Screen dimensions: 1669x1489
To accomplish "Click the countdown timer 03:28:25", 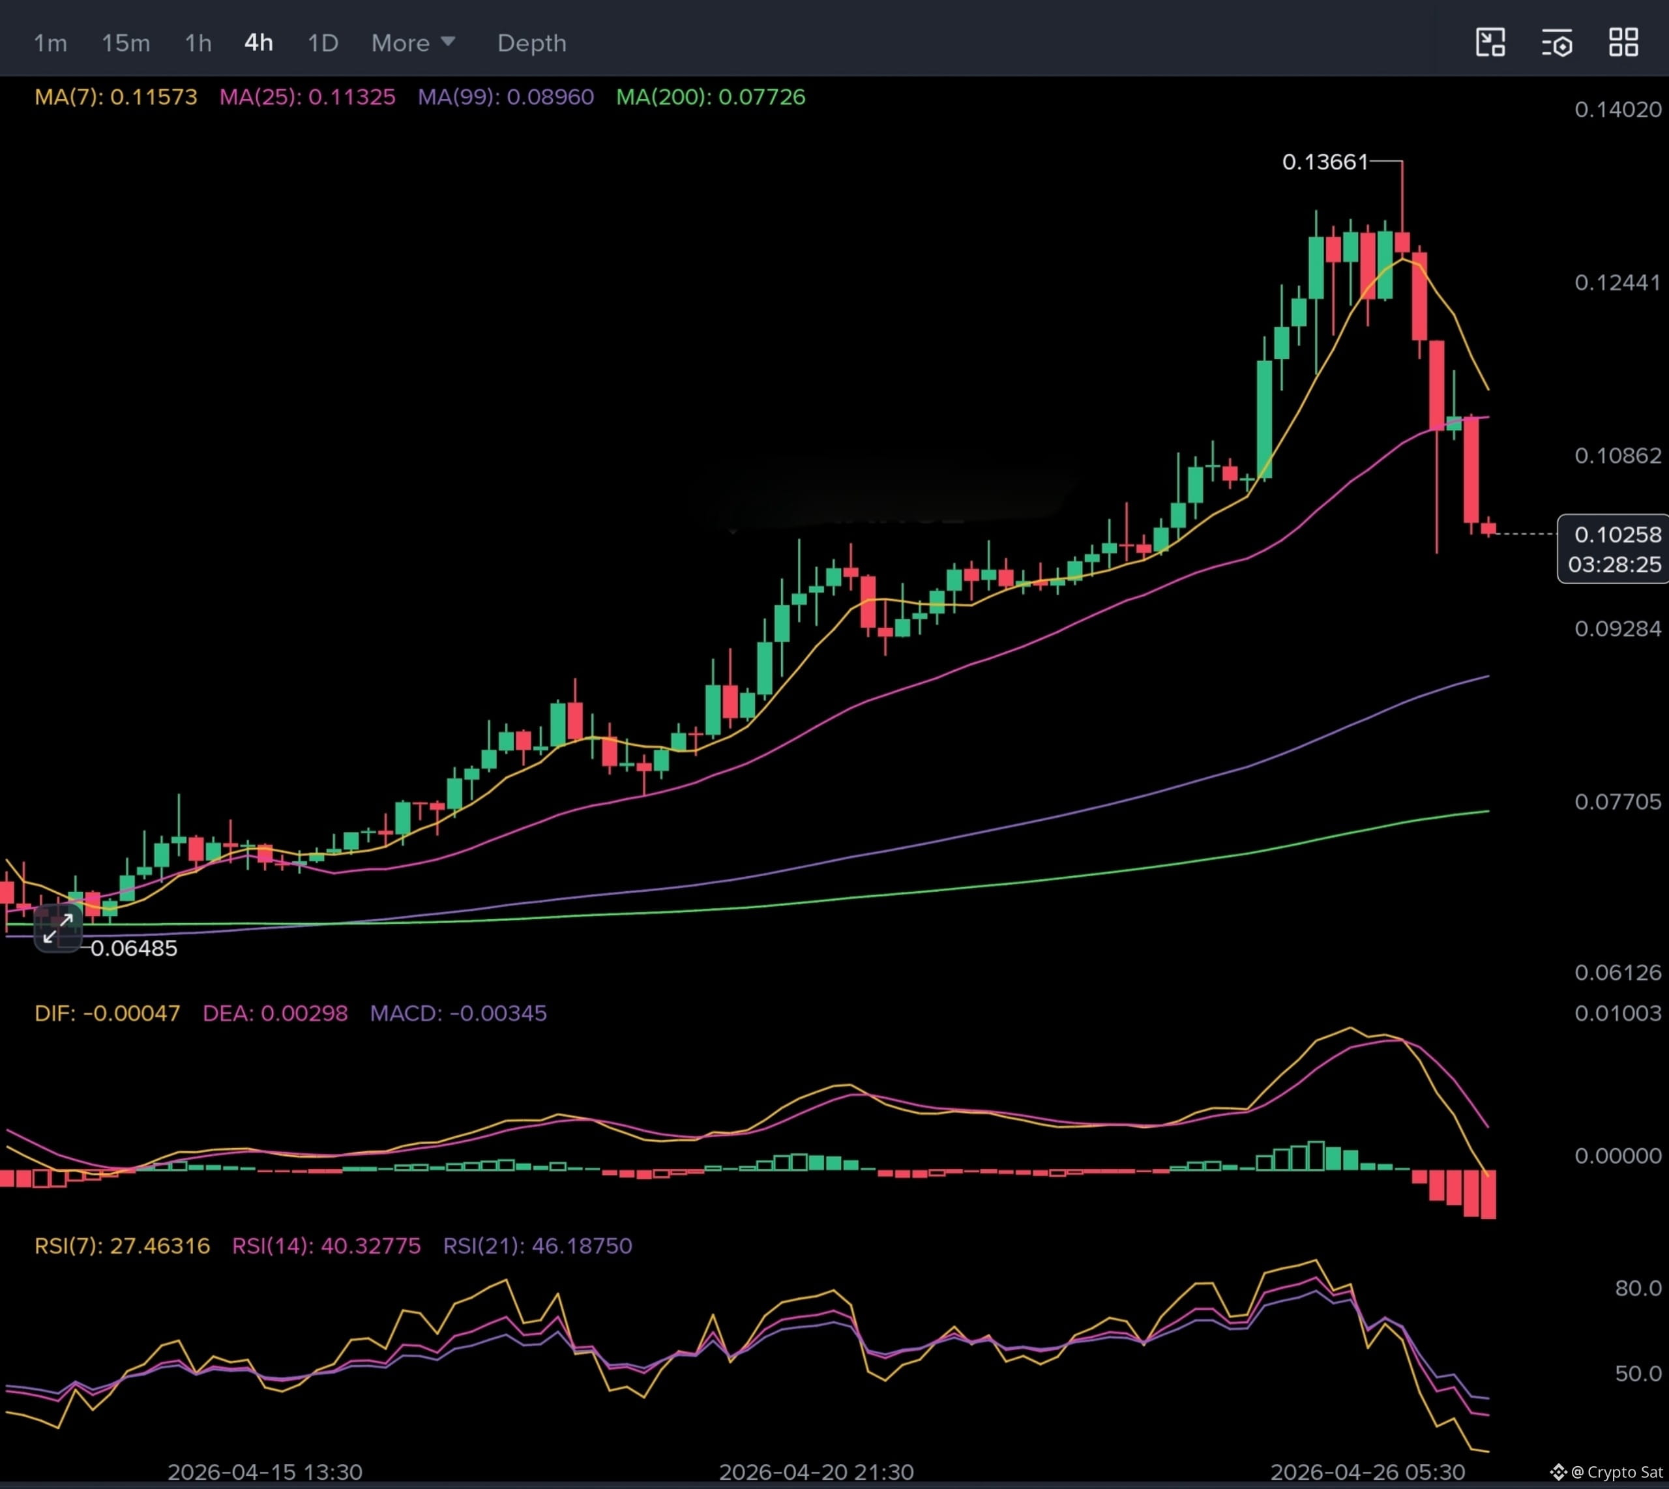I will (1614, 565).
